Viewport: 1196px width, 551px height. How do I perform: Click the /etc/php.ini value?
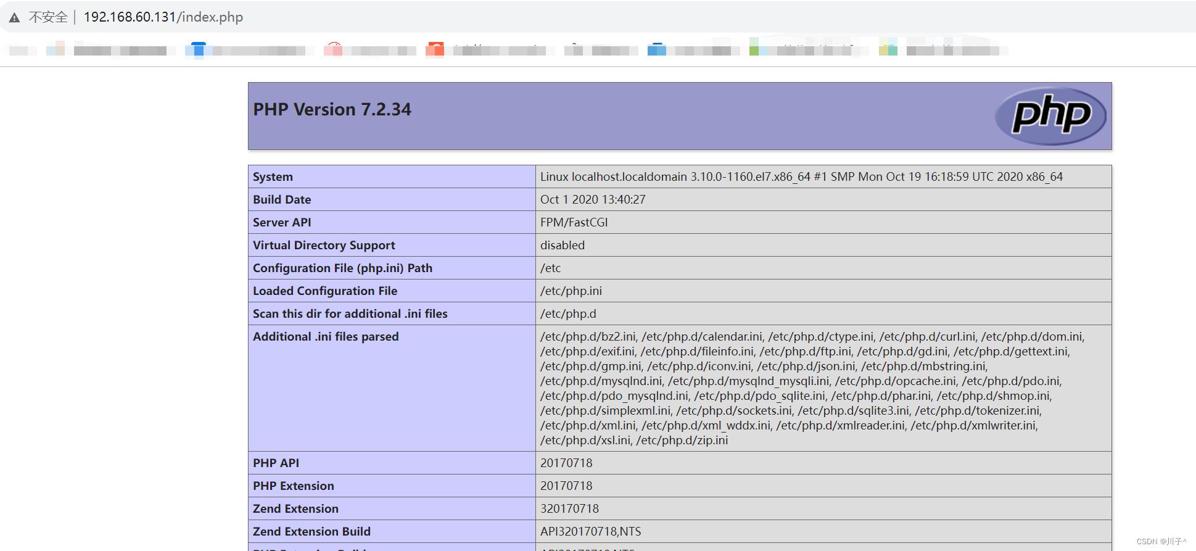pos(571,291)
